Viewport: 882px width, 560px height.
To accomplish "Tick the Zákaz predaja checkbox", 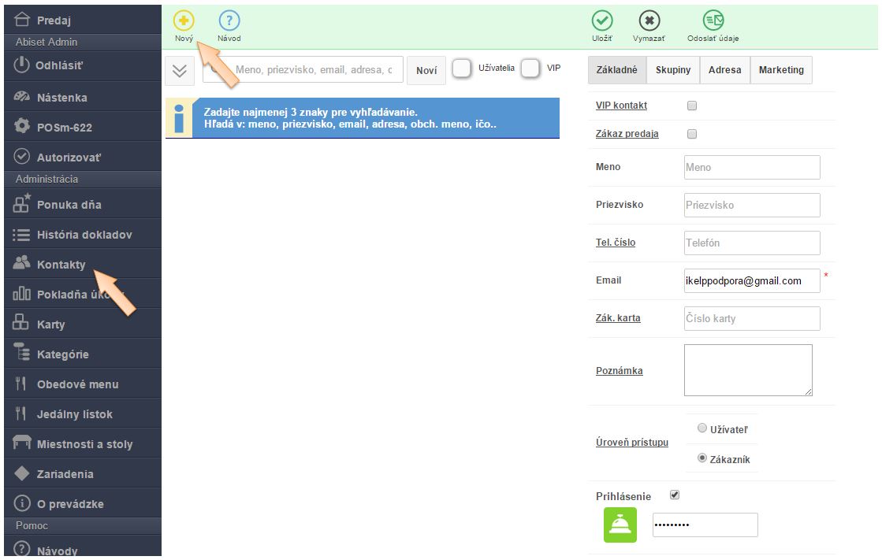I will click(692, 134).
